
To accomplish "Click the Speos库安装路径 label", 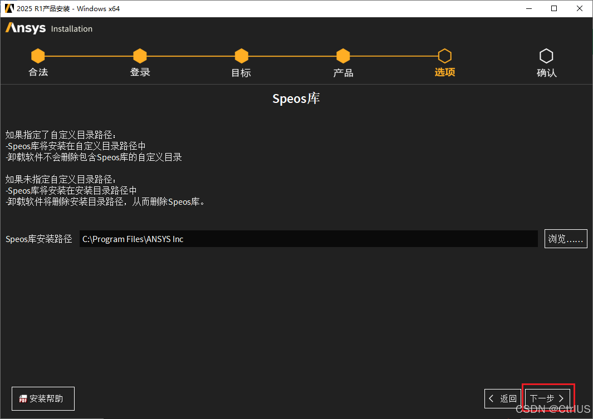I will click(x=39, y=239).
